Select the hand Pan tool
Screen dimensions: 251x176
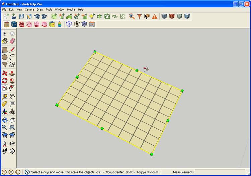tap(12, 120)
